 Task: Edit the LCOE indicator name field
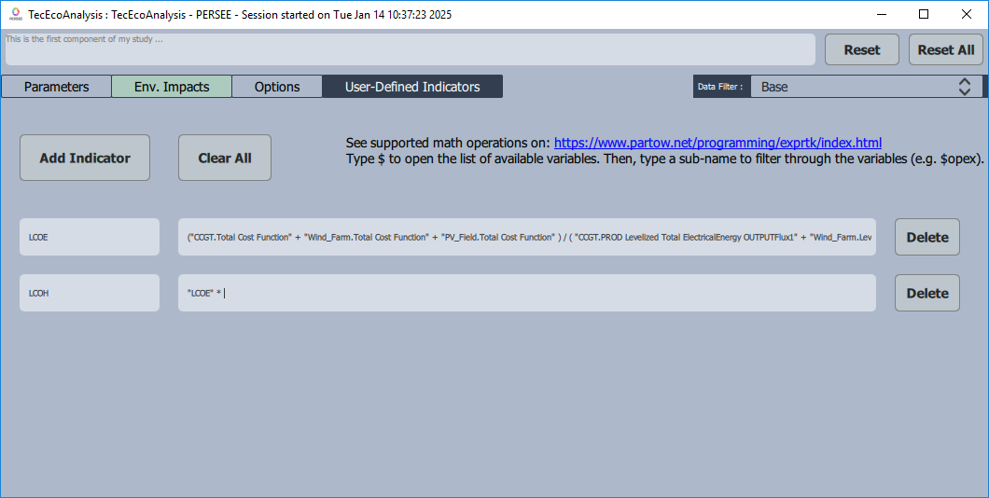[x=90, y=237]
